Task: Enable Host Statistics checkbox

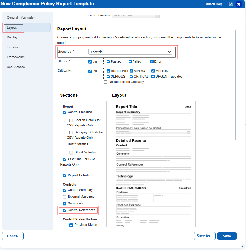Action: pos(64,145)
